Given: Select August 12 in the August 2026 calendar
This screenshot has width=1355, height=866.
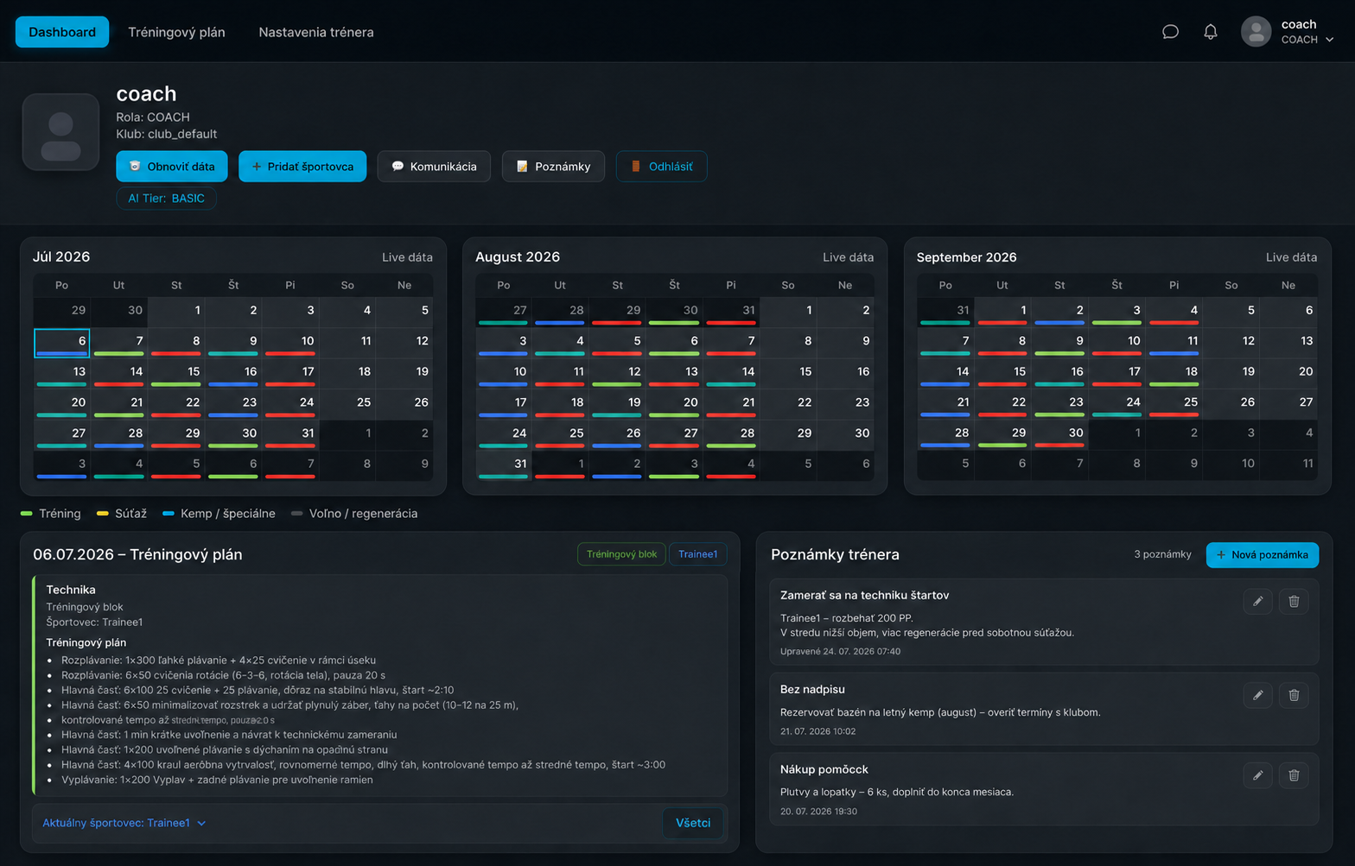Looking at the screenshot, I should [617, 374].
